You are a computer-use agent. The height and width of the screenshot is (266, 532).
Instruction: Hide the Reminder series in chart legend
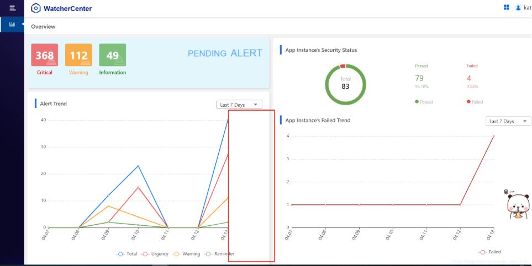(219, 253)
